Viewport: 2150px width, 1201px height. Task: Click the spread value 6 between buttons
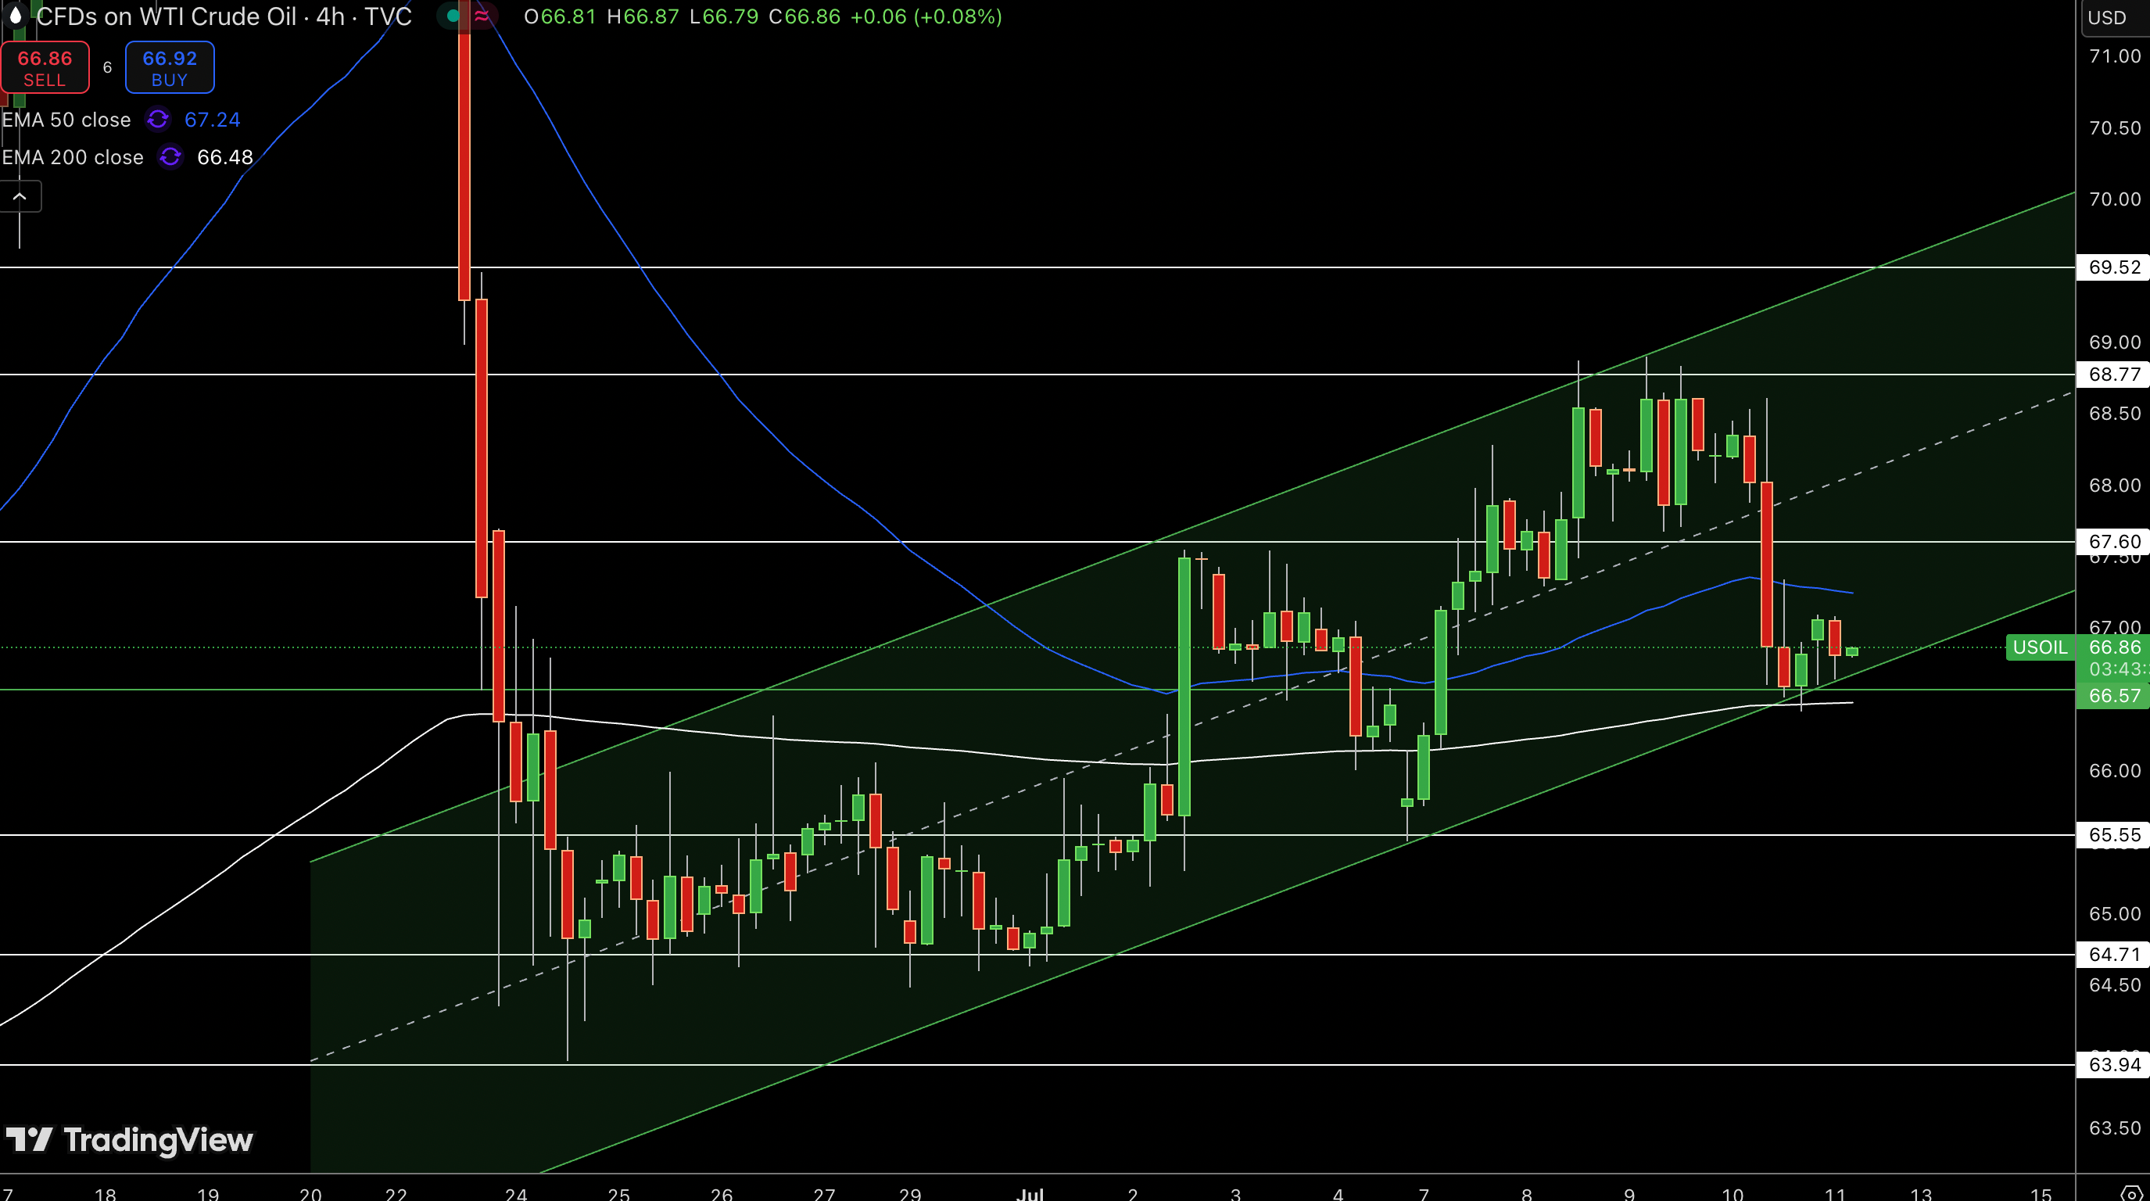coord(108,67)
